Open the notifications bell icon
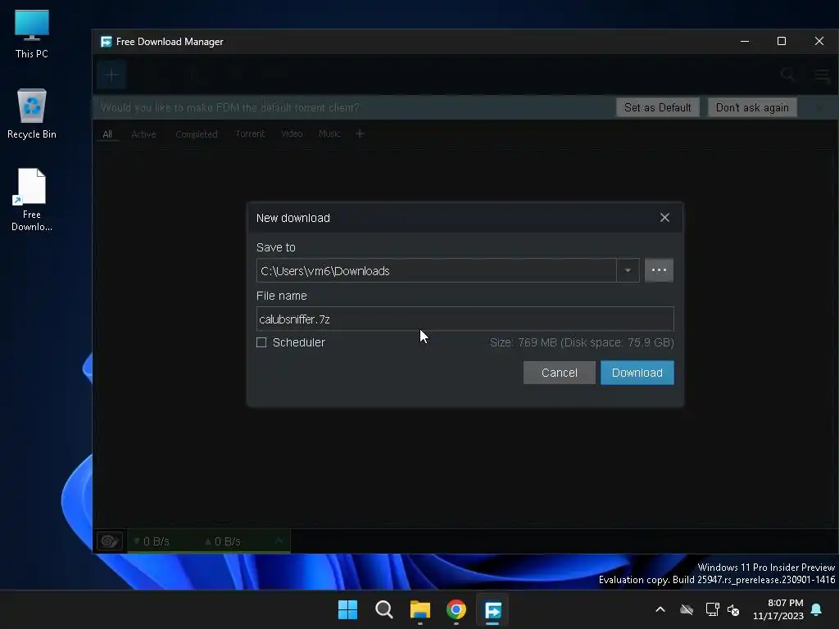Screen dimensions: 839x629 (x=817, y=609)
